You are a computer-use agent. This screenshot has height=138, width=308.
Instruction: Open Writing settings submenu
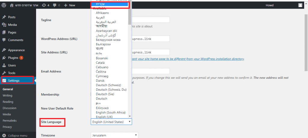coord(8,95)
